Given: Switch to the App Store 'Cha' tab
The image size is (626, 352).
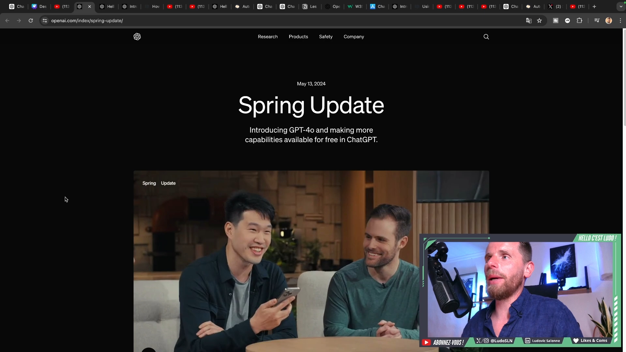Looking at the screenshot, I should point(378,7).
